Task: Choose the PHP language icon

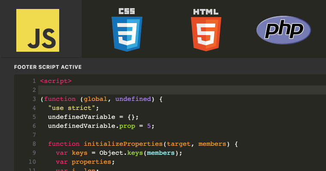Action: point(284,30)
